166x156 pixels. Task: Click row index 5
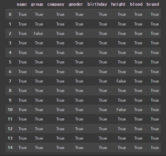pyautogui.click(x=10, y=62)
